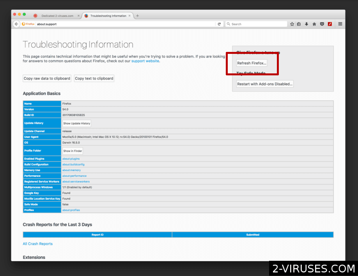Screen dimensions: 358x276
Task: Open the Pocket shield icon
Action: 322,24
